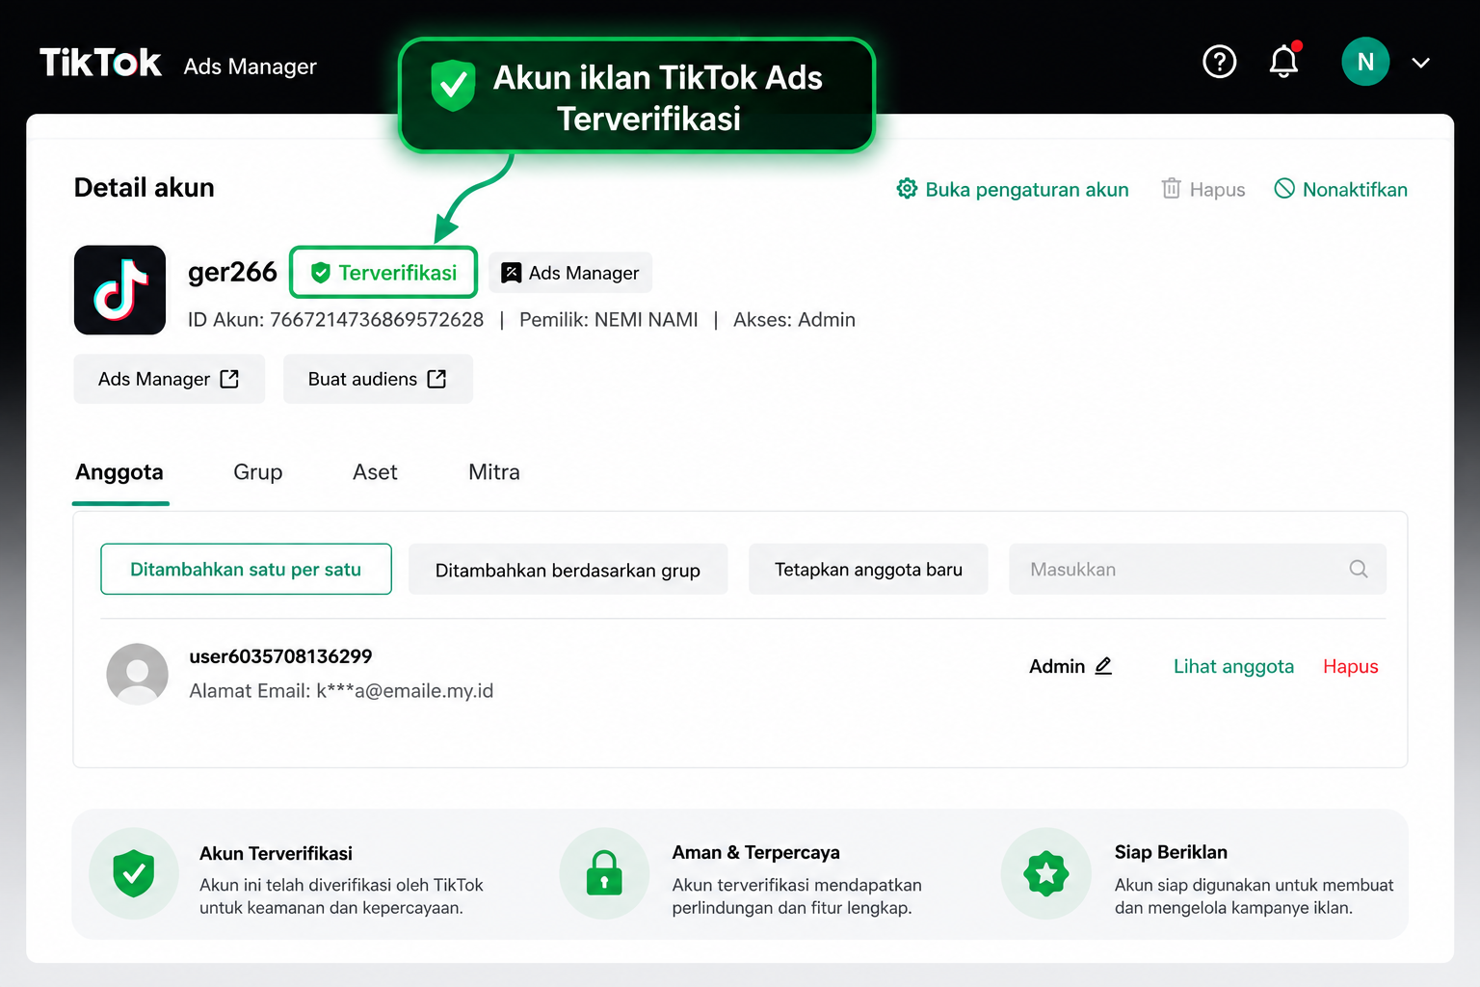Click Tetapkan anggota baru button
Viewport: 1480px width, 987px height.
click(x=868, y=570)
